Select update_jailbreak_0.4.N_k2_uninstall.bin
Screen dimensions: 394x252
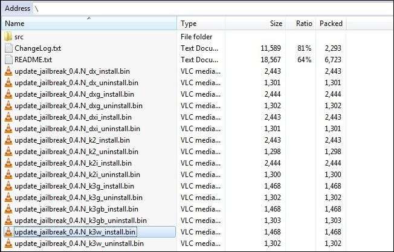(x=76, y=152)
